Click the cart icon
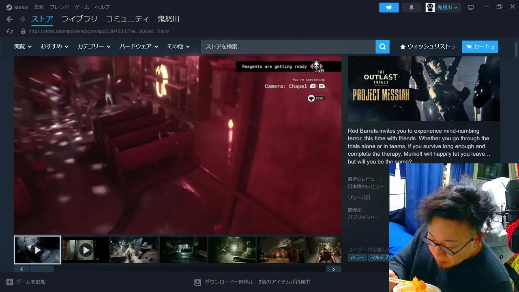The image size is (519, 292). pos(469,47)
